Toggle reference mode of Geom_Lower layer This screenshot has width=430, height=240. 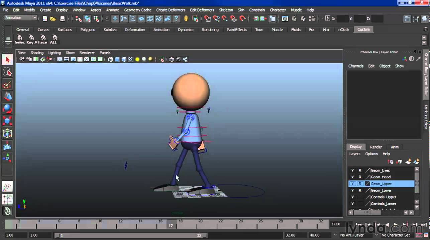(x=360, y=190)
